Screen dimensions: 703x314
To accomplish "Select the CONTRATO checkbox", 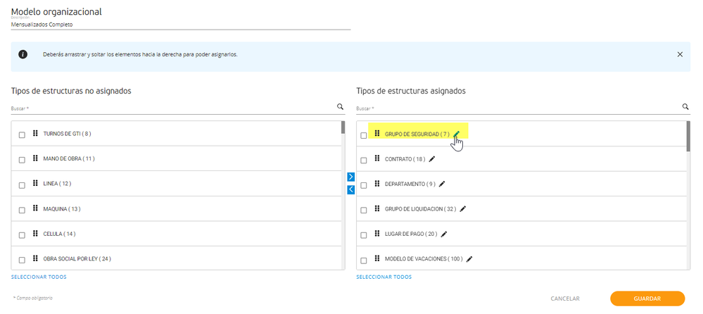I will click(364, 160).
